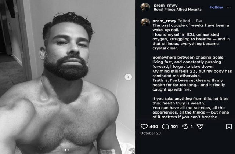Image resolution: width=235 pixels, height=154 pixels.
Task: Share the post with the paper plane icon
Action: coord(200,126)
